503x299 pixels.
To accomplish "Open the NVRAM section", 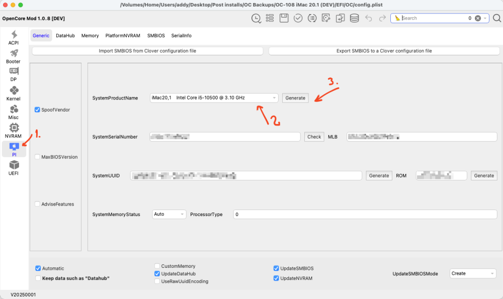I will coord(14,131).
